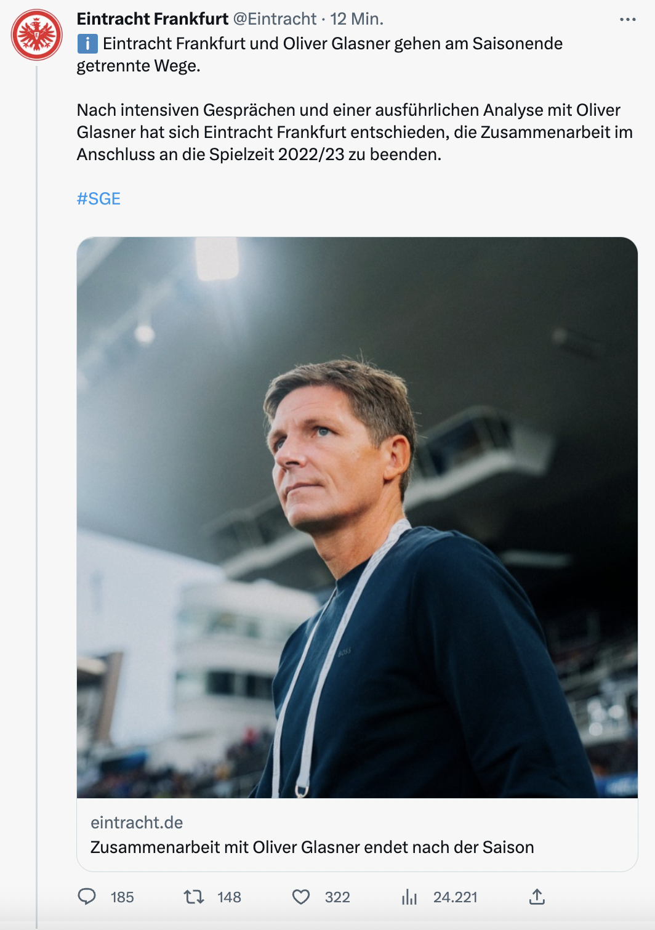Open the Eintracht Frankfurt display name link
Screen dimensions: 655x930
(152, 19)
